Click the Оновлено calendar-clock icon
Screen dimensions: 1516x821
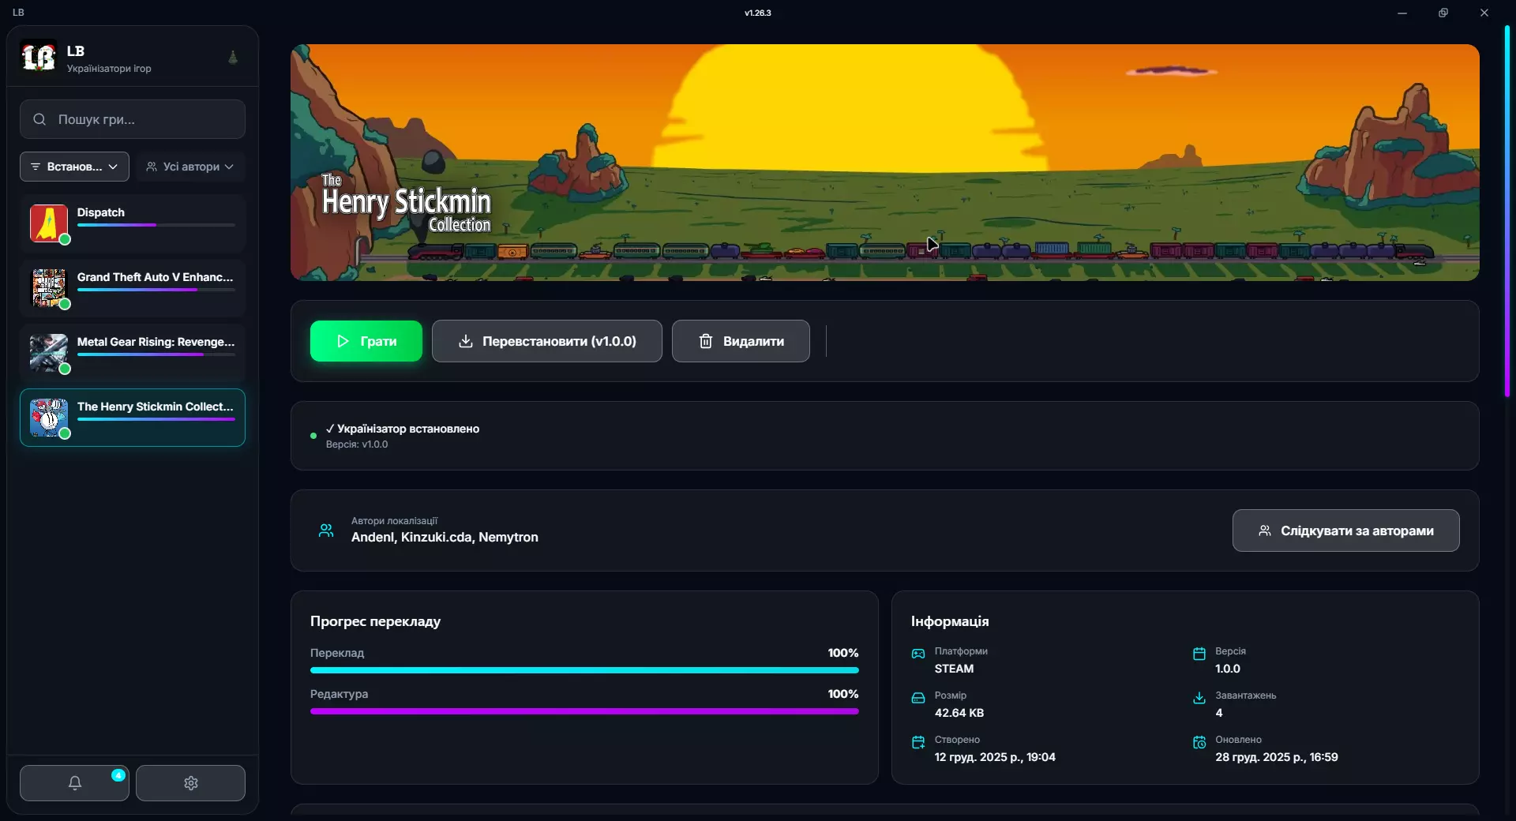(1199, 742)
